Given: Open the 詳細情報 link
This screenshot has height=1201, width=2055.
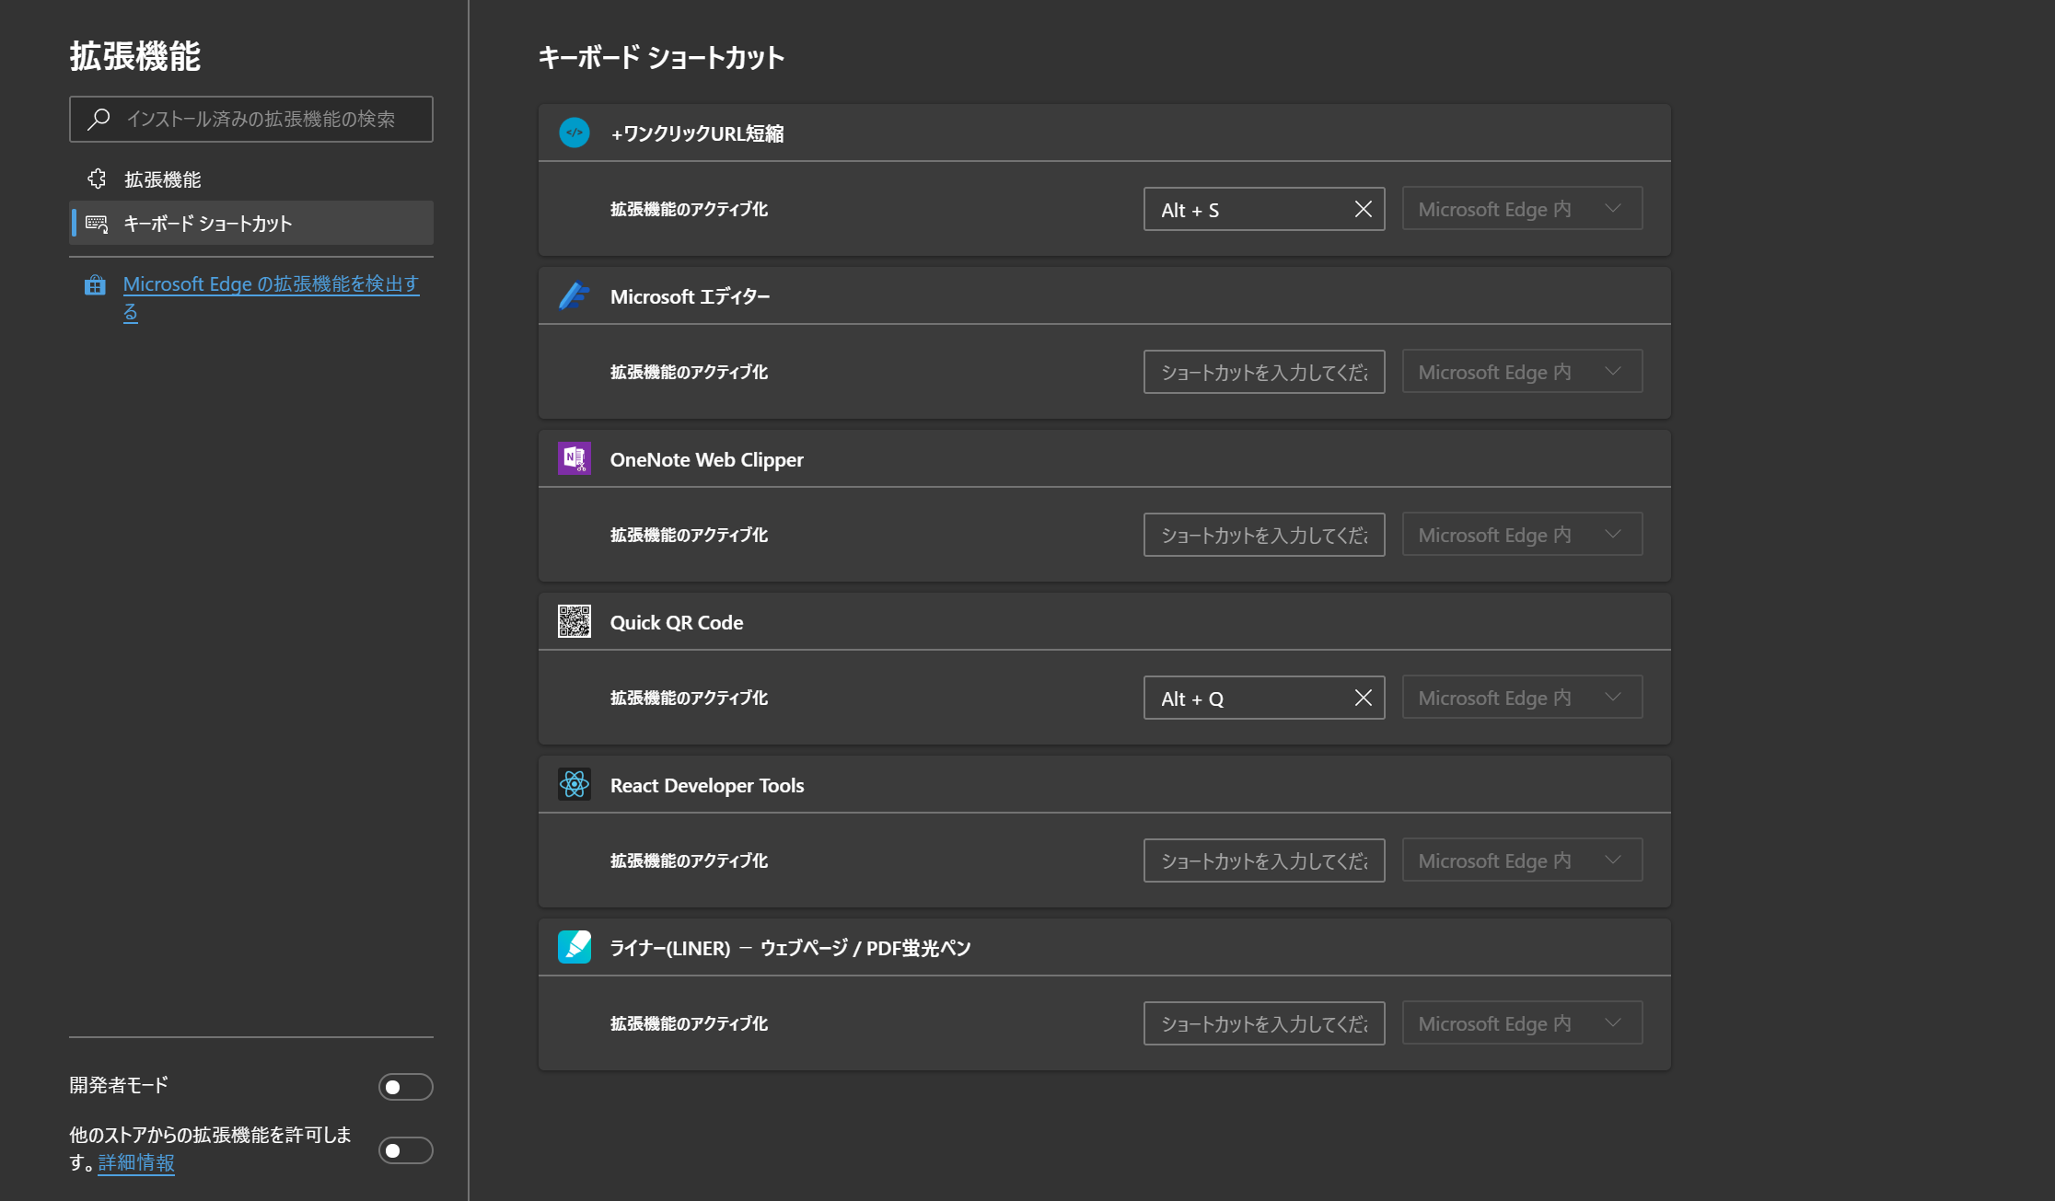Looking at the screenshot, I should click(136, 1162).
